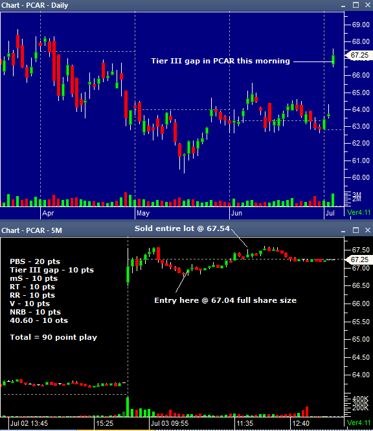Viewport: 373px width, 431px height.
Task: Click the 3M volume label on Daily chart
Action: click(357, 194)
